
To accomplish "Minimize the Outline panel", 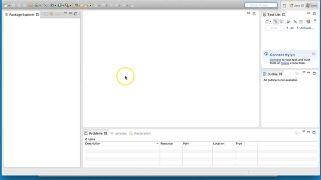I will point(308,72).
